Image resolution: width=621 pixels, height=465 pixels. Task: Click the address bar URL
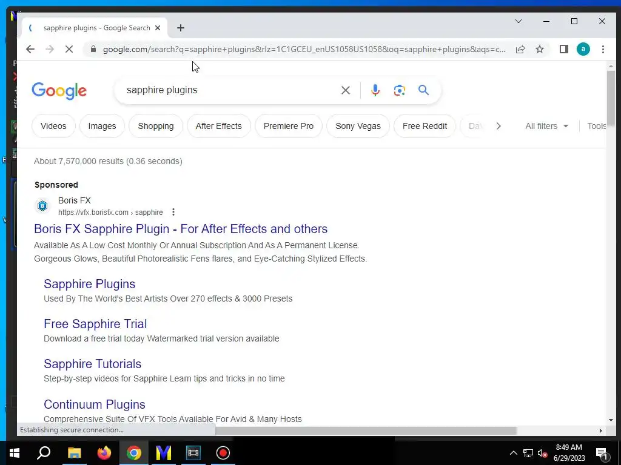coord(304,49)
